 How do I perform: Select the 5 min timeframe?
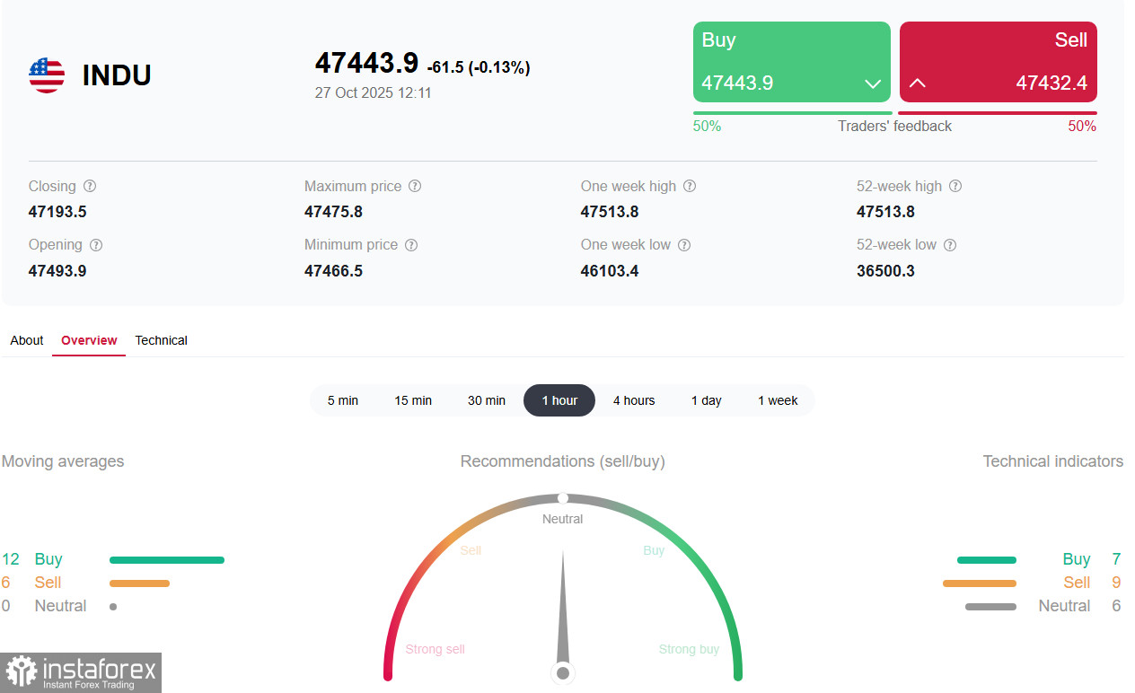[343, 400]
